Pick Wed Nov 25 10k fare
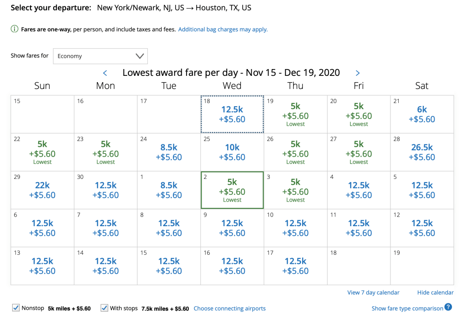The image size is (466, 317). [233, 152]
